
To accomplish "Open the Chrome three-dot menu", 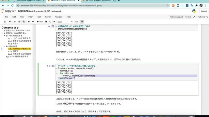I will (206, 6).
